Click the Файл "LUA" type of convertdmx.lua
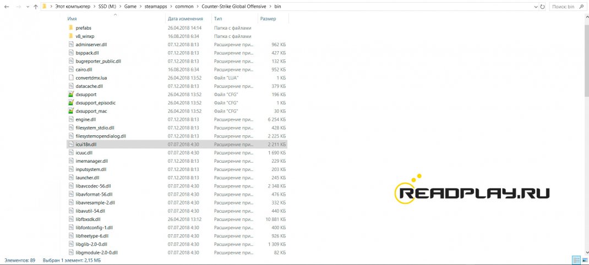The width and height of the screenshot is (589, 265). 226,78
